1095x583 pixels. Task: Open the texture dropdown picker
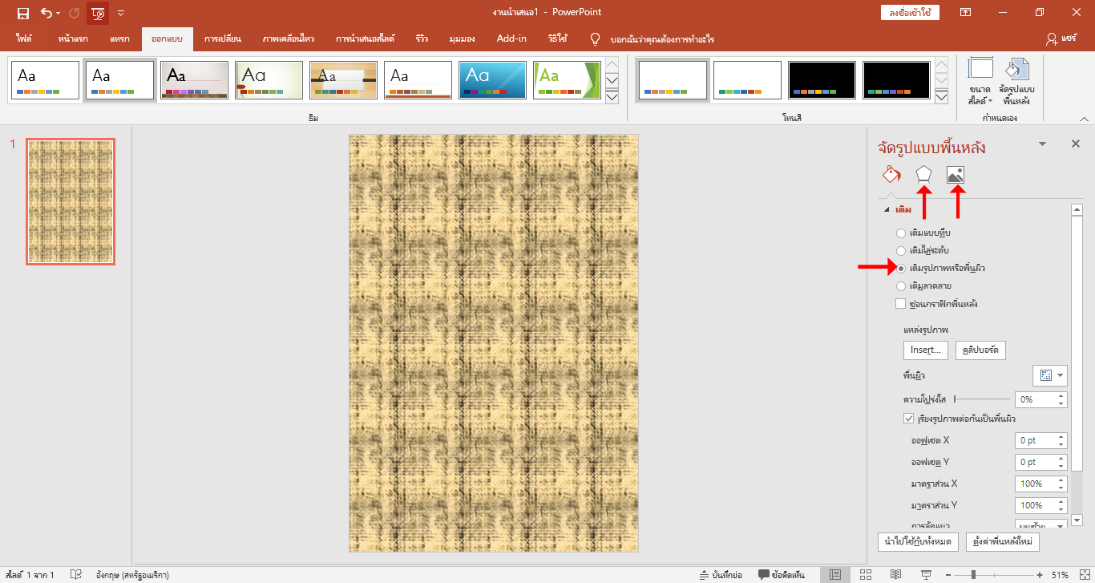(x=1050, y=375)
